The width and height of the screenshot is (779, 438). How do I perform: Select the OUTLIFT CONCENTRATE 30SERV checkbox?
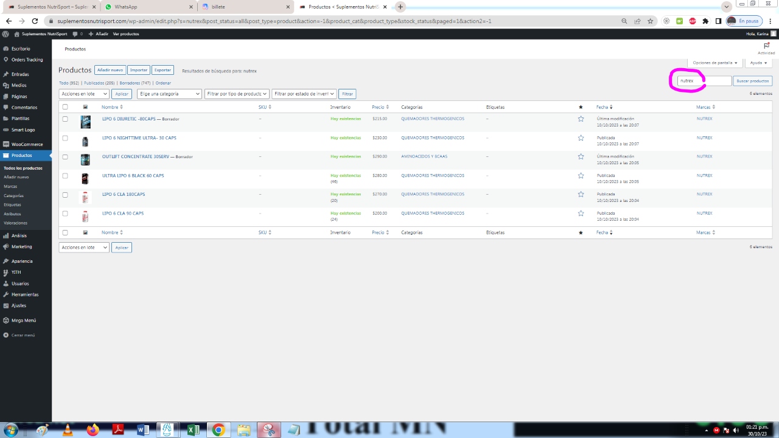click(65, 157)
